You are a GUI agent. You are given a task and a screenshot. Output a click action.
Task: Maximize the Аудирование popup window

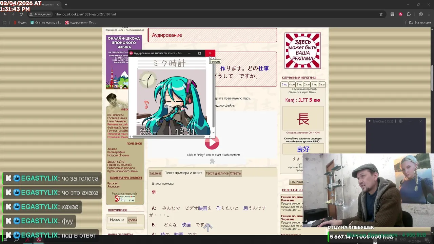[x=199, y=53]
